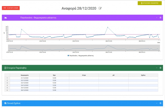Delete the Στοιχεία Παραλαβής panel
The width and height of the screenshot is (165, 108).
click(x=160, y=68)
